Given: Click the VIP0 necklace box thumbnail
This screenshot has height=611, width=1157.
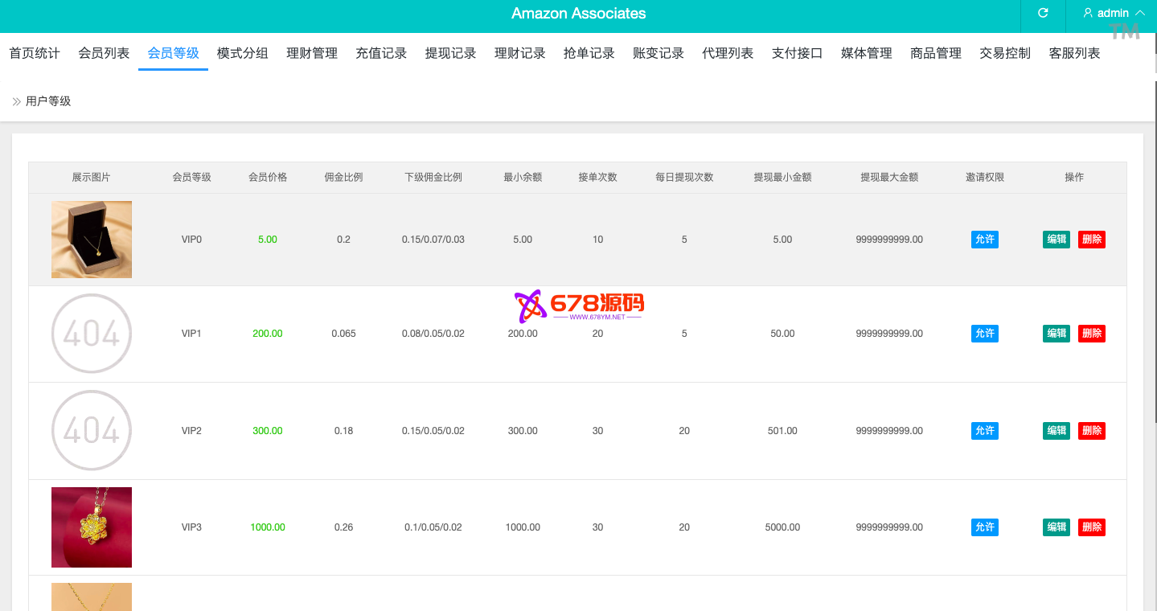Looking at the screenshot, I should click(92, 240).
